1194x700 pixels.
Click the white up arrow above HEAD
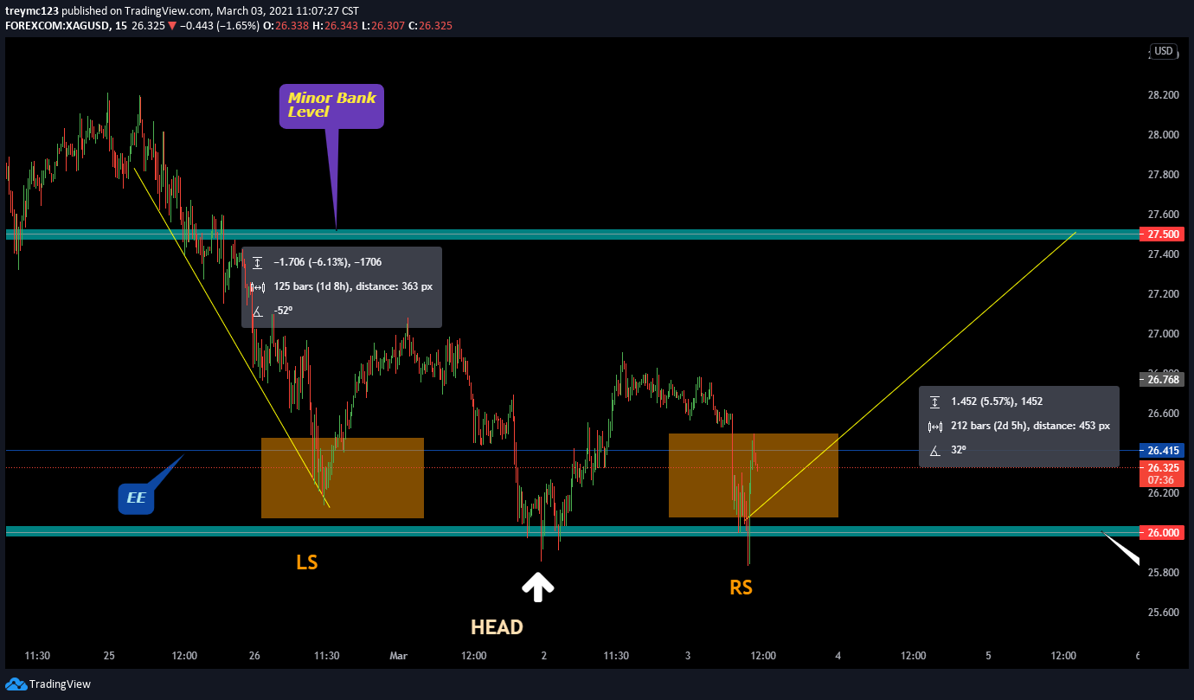pos(537,588)
